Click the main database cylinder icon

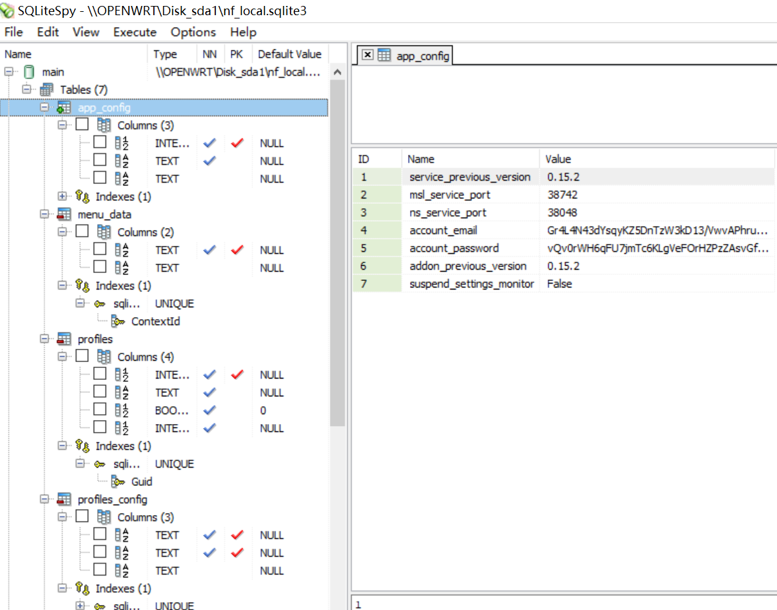coord(29,72)
